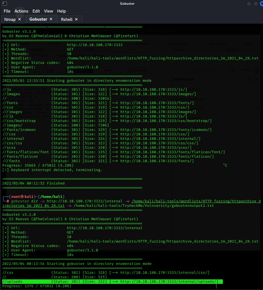Click the fonts/icomoon redirect URL
The image size is (263, 290).
[x=166, y=130]
